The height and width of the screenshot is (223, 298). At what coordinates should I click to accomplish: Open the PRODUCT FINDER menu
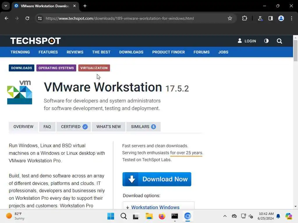tap(168, 52)
